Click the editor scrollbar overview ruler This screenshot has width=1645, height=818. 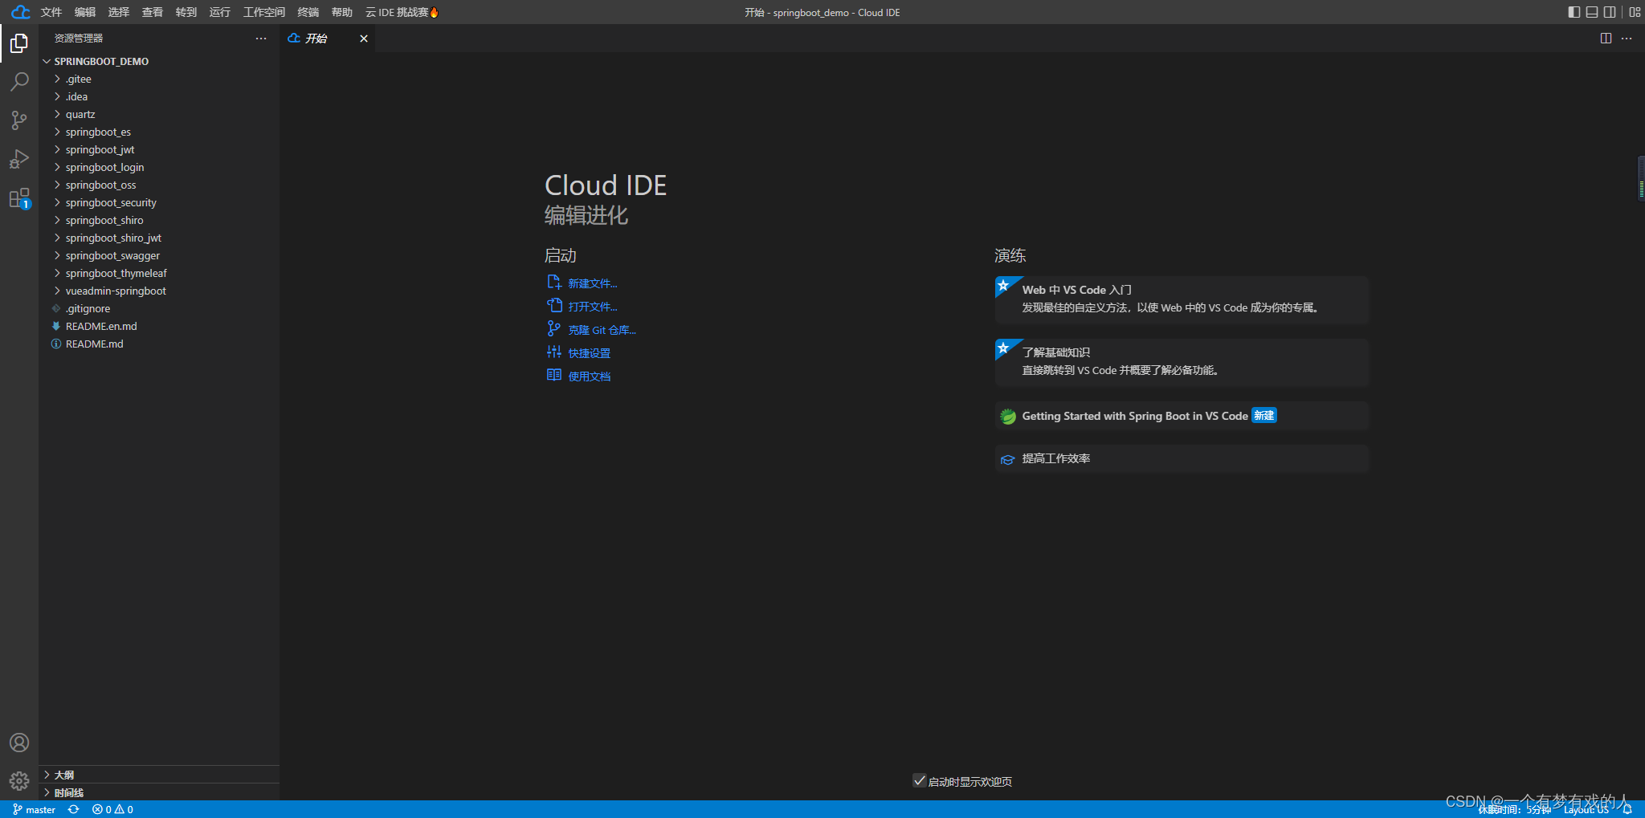click(x=1640, y=178)
